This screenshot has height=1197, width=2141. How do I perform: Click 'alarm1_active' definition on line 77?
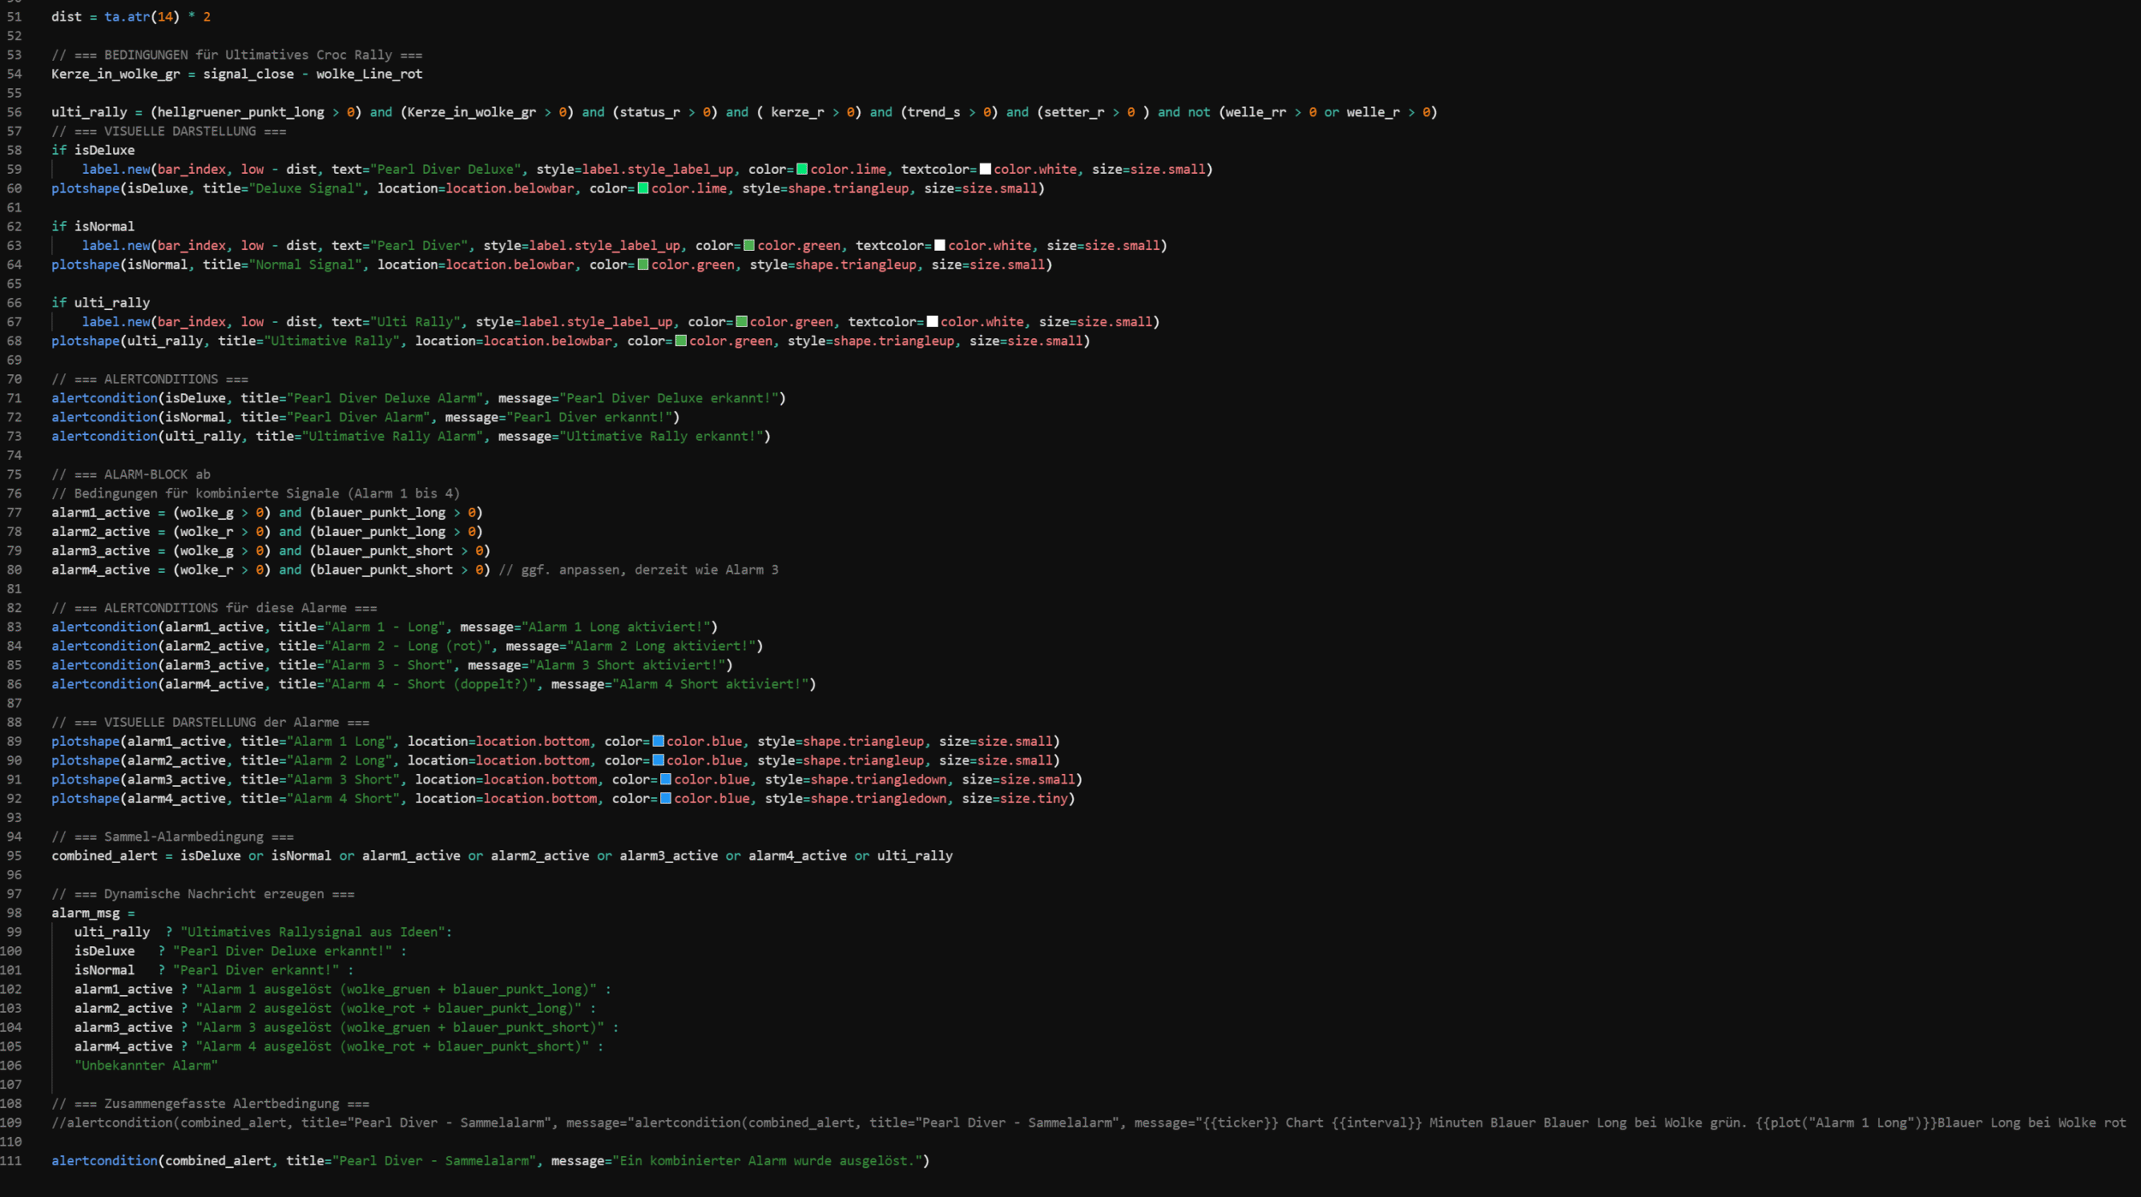click(100, 513)
